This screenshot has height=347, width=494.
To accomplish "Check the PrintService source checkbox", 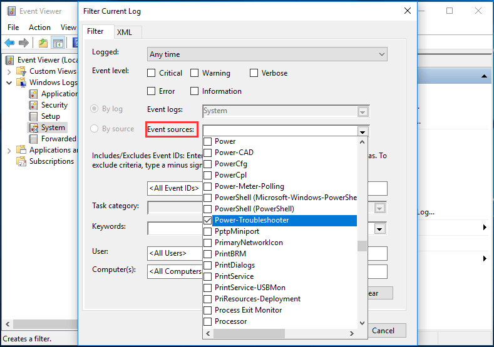I will click(x=207, y=276).
